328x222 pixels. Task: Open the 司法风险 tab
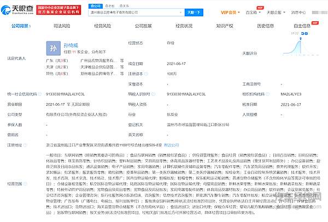[x=62, y=26]
